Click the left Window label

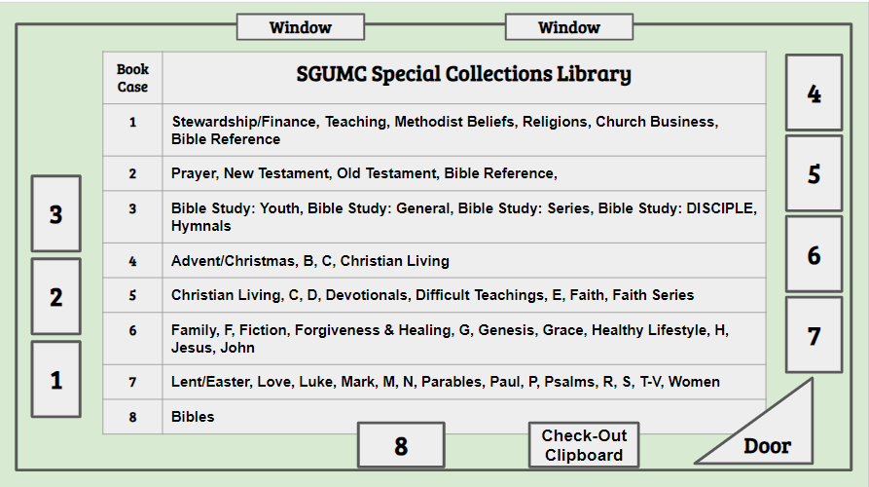pos(301,27)
